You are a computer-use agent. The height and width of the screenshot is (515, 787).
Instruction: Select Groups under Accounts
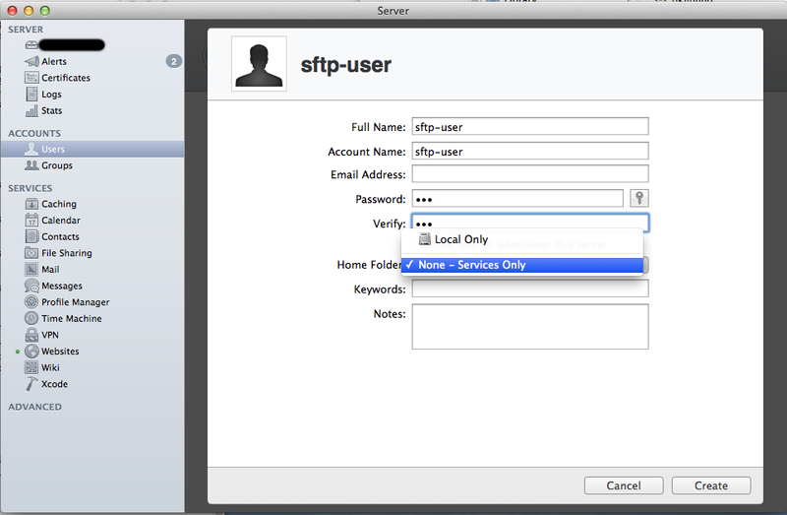pos(56,165)
